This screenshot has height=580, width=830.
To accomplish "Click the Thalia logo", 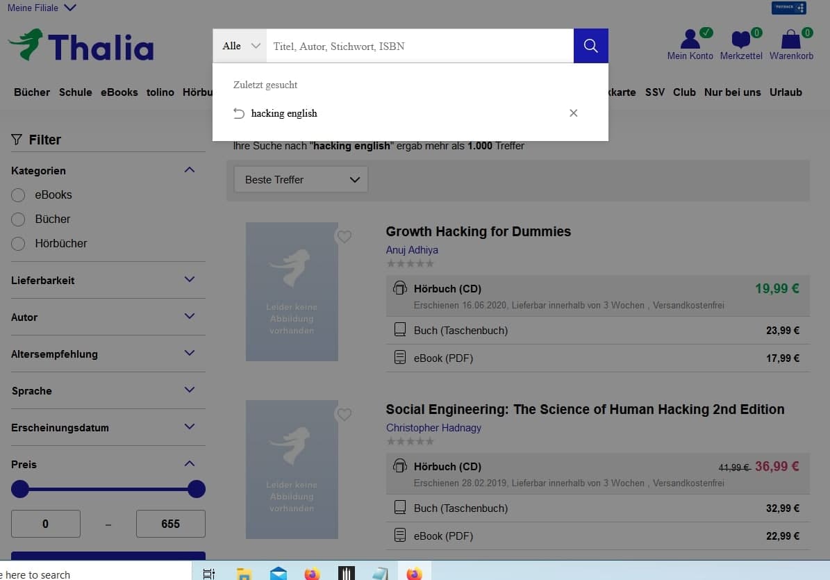I will tap(81, 47).
